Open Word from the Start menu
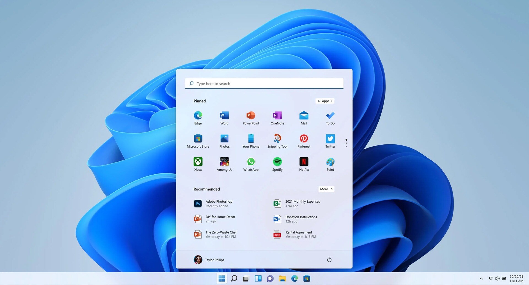 tap(224, 118)
